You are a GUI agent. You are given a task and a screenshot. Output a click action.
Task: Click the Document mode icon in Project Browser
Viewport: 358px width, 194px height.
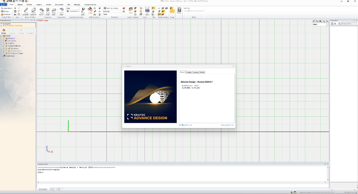coord(30,30)
